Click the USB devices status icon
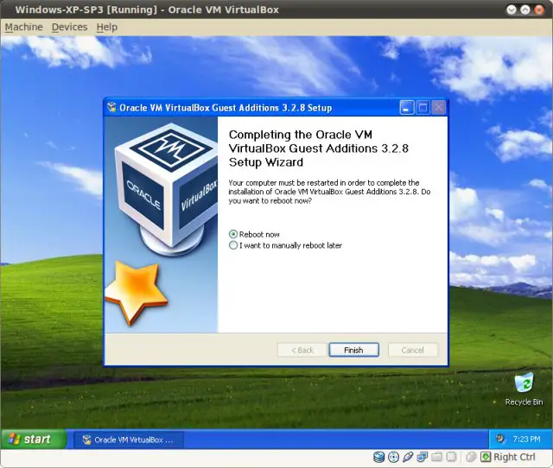Screen dimensions: 553x468 click(x=408, y=457)
